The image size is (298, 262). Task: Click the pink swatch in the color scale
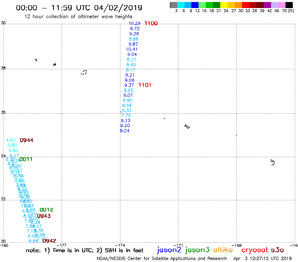point(281,5)
